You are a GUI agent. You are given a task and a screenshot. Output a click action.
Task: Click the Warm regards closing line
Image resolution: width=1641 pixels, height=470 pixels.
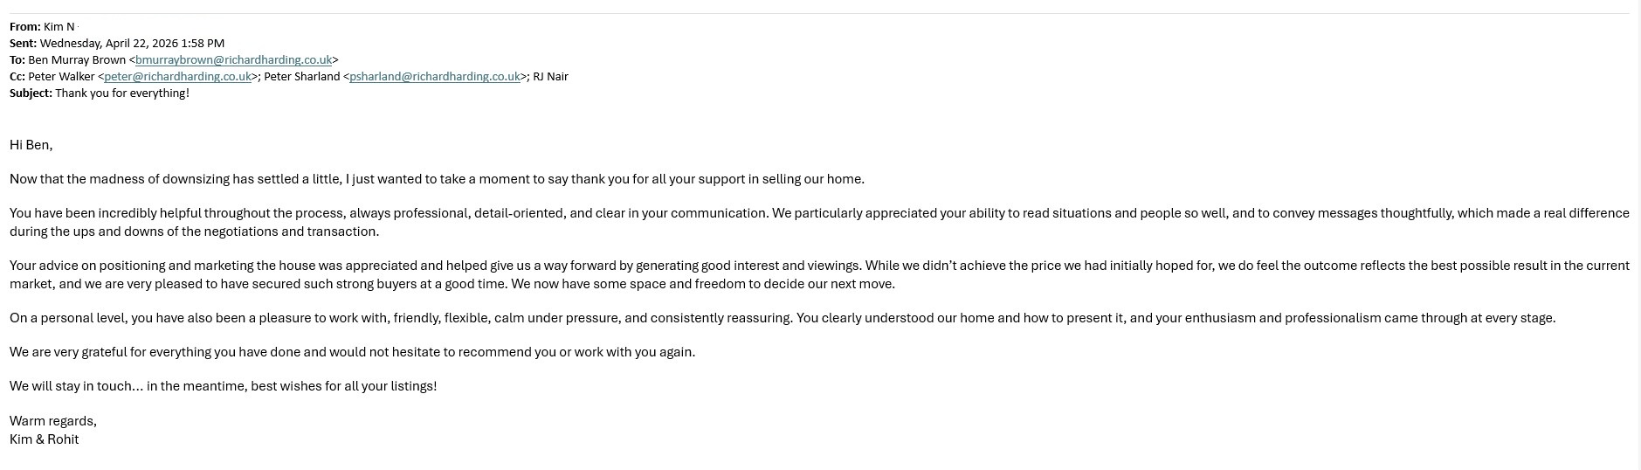point(53,421)
